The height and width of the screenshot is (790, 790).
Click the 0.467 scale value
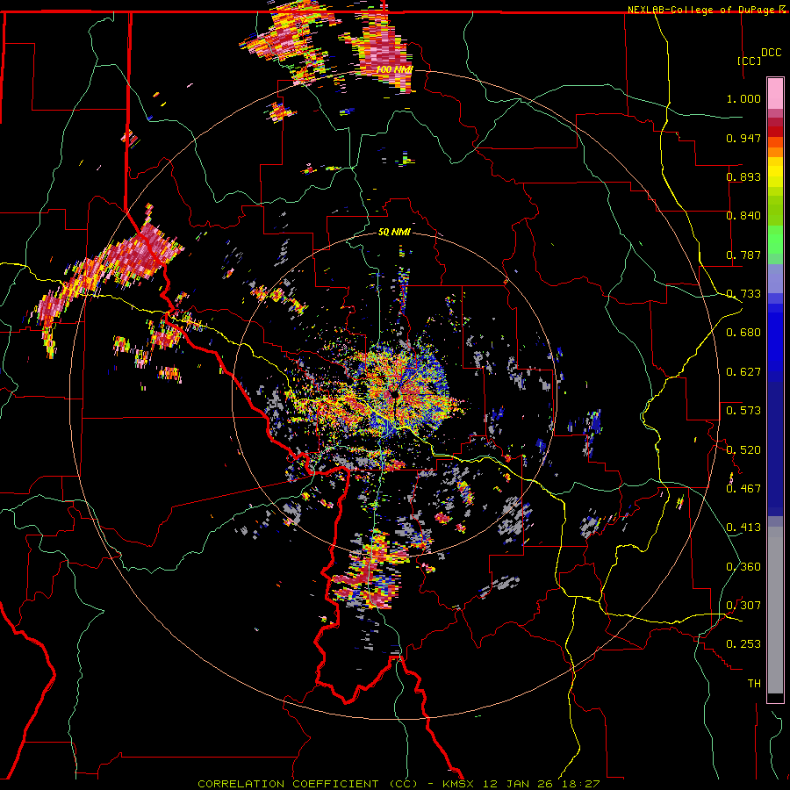(x=743, y=489)
